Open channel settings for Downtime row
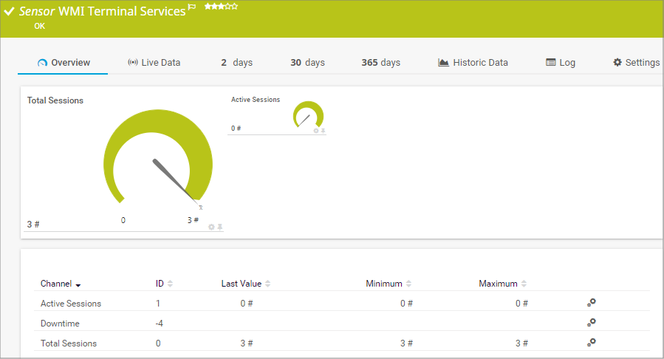This screenshot has height=359, width=664. point(591,323)
